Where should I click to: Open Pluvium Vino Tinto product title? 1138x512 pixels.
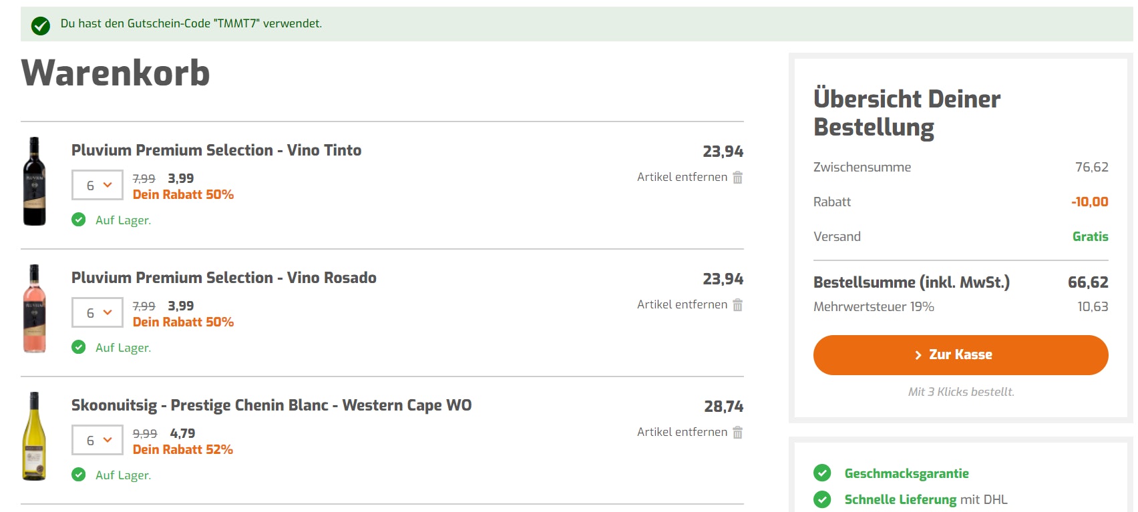click(216, 150)
